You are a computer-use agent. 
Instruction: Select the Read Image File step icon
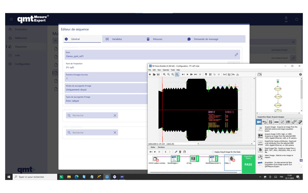[260, 151]
